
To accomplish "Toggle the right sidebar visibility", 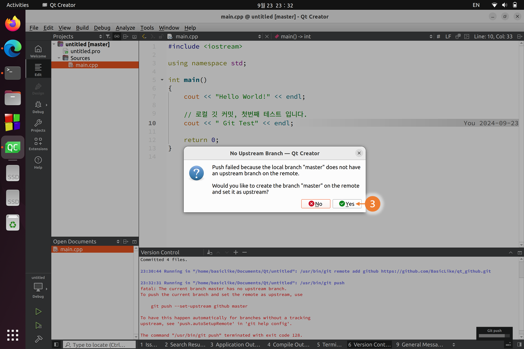I will [x=519, y=344].
